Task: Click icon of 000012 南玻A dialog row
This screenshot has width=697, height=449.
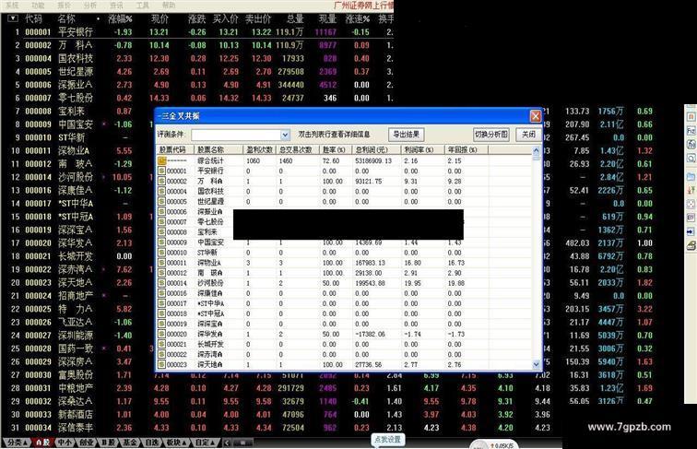Action: [162, 273]
